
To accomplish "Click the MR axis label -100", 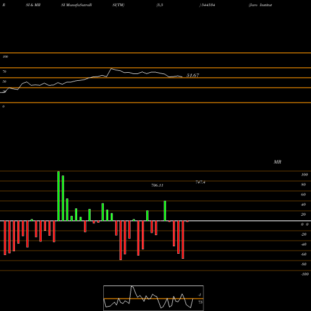I will coord(305,274).
